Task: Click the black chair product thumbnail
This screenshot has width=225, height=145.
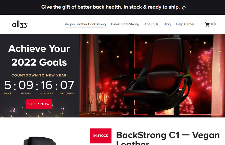Action: (x=40, y=141)
